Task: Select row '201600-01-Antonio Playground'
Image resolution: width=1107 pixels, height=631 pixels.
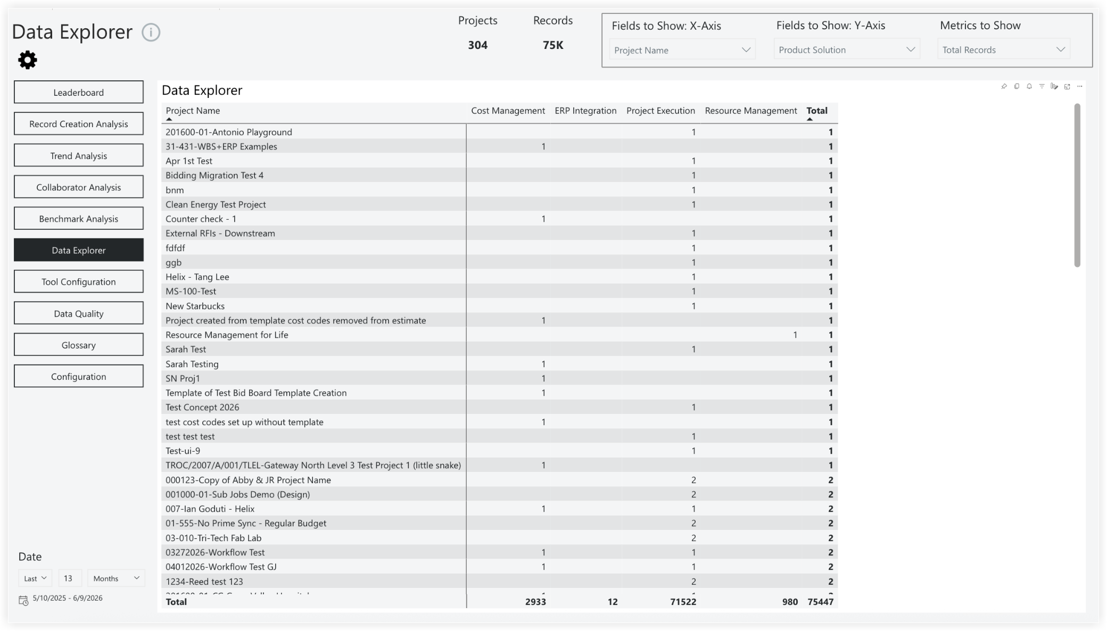Action: [x=499, y=132]
